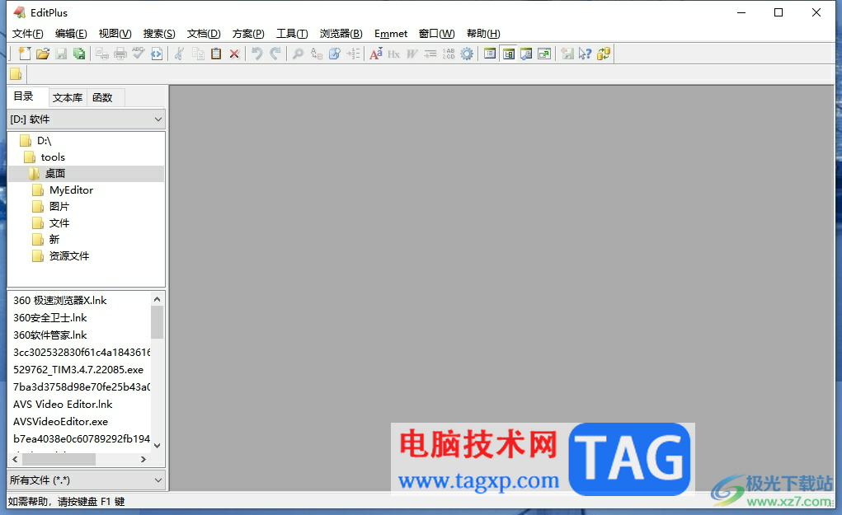
Task: Click the Go to Line icon
Action: point(353,54)
